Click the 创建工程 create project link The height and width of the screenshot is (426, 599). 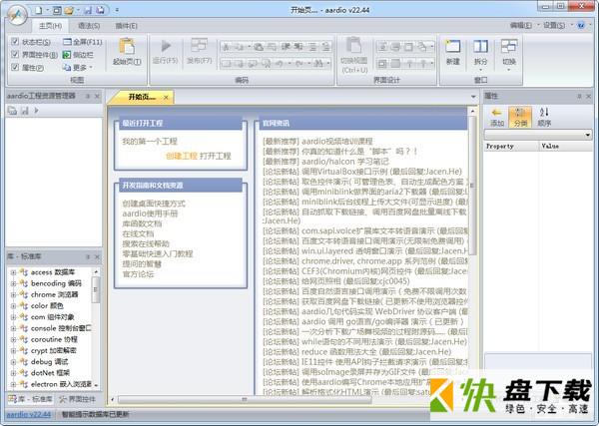[182, 156]
